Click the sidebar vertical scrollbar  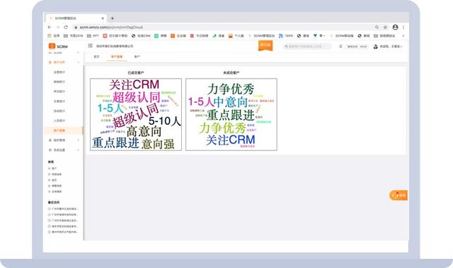point(84,152)
